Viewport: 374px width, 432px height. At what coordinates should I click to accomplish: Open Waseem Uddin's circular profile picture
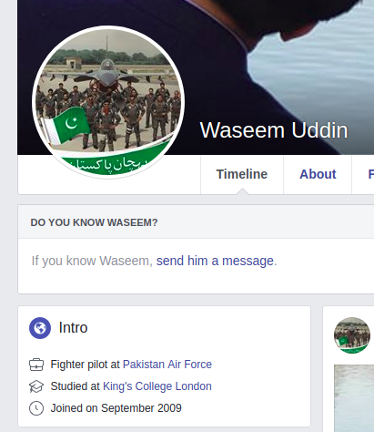click(x=108, y=102)
